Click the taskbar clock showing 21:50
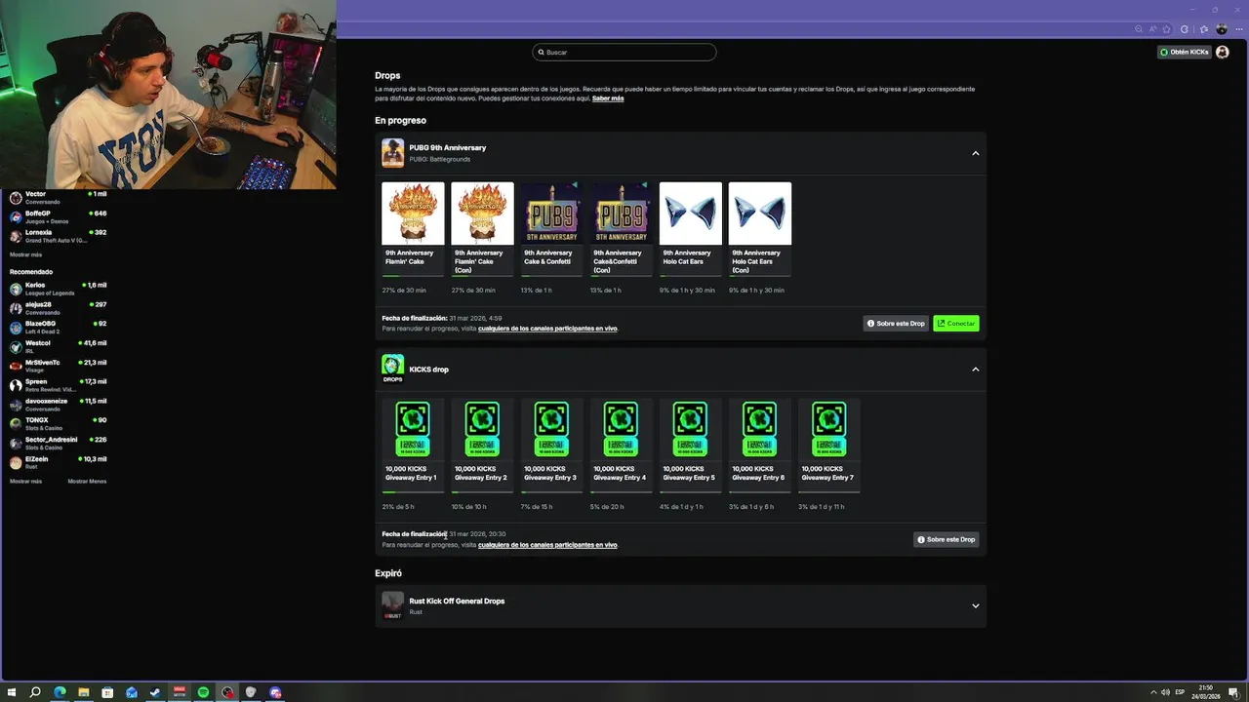Image resolution: width=1249 pixels, height=702 pixels. point(1206,692)
